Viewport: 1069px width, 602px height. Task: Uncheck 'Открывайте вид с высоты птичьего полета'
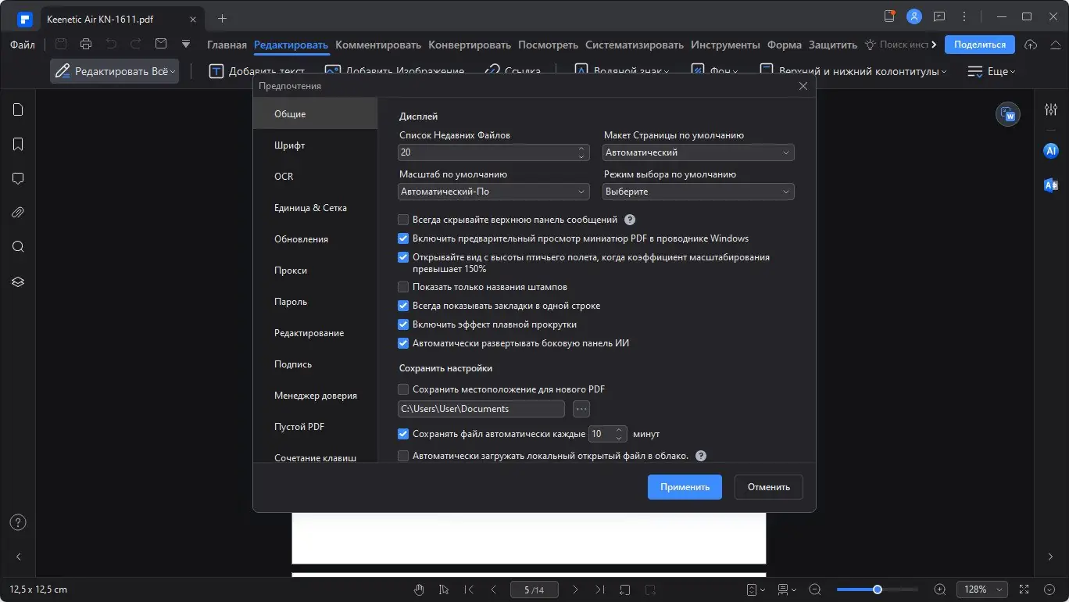click(x=403, y=257)
